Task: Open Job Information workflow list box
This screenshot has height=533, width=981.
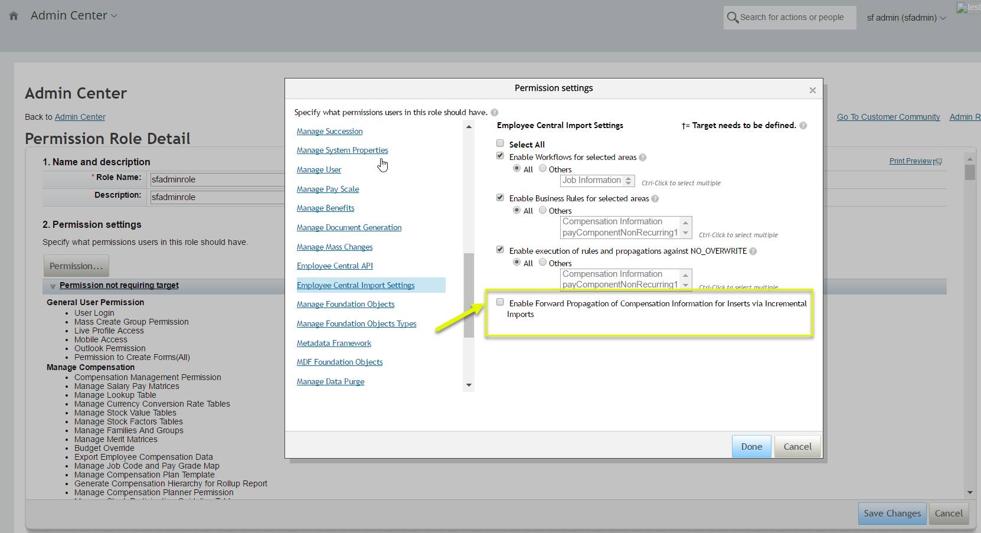Action: [x=597, y=181]
